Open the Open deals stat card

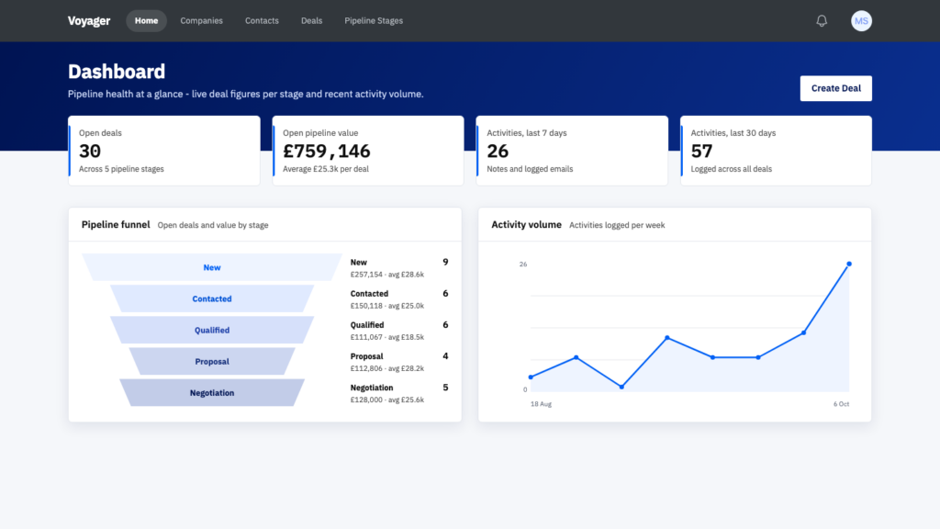click(164, 151)
